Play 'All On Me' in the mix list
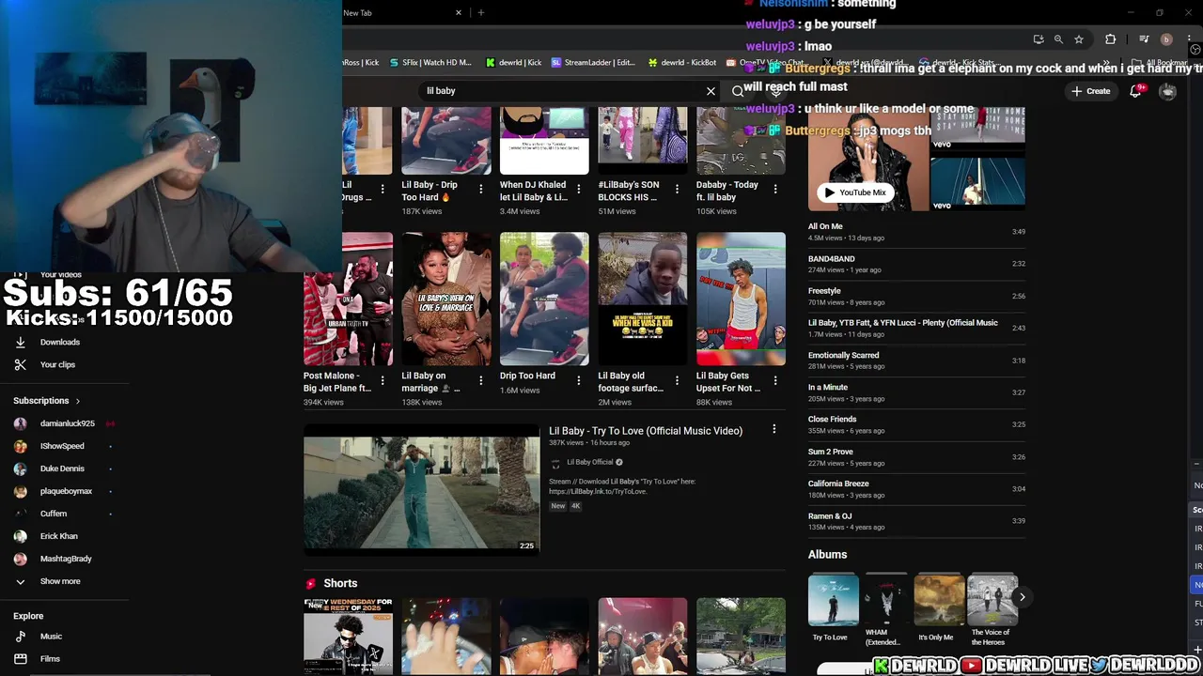This screenshot has height=676, width=1203. [916, 232]
